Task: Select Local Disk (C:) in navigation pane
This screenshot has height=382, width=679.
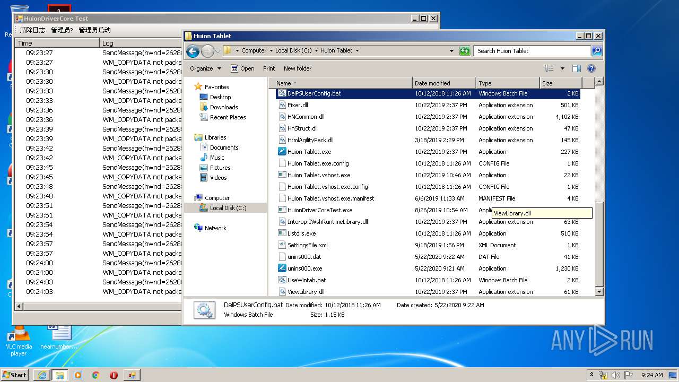Action: [x=228, y=208]
